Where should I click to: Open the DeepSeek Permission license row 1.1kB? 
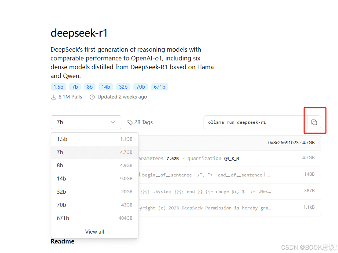(x=230, y=208)
